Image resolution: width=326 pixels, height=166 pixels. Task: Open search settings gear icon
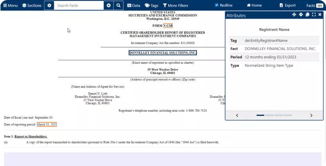tap(49, 6)
